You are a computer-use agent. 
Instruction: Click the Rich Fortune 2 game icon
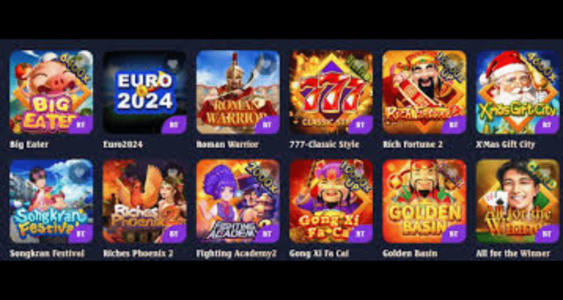[x=424, y=92]
